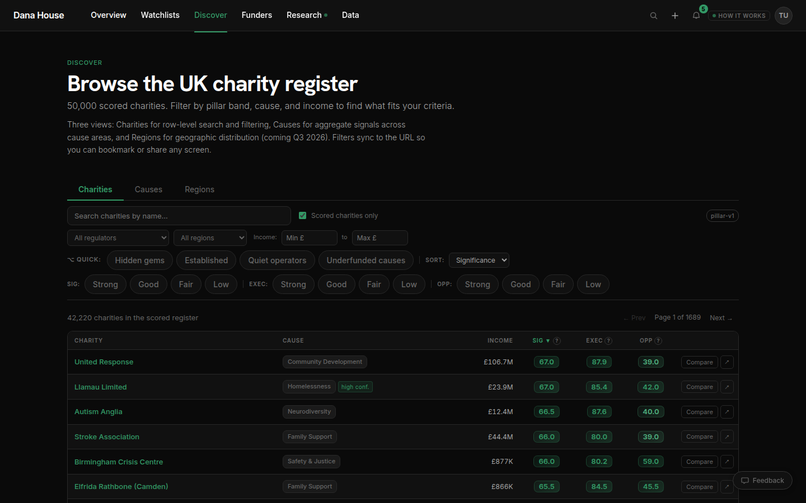Open Autism Anglia external link arrow
806x503 pixels.
tap(727, 412)
